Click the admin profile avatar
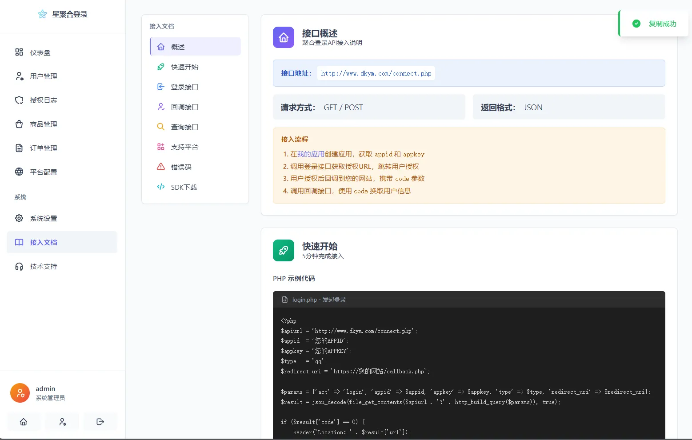Screen dimensions: 692x440 tap(20, 392)
